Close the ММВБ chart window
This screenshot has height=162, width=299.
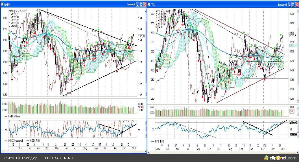pyautogui.click(x=145, y=4)
